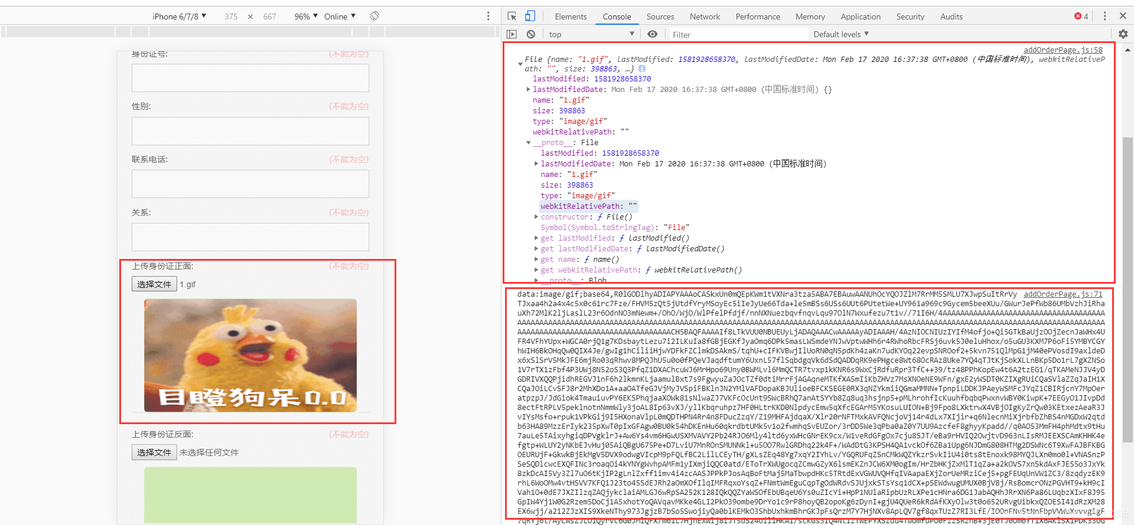Click the device width 375 field
Viewport: 1134px width, 525px height.
click(x=231, y=17)
